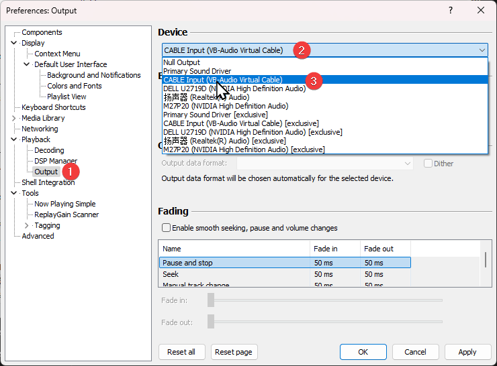Select M27P20 NVIDIA exclusive output
Screen dimensions: 497x366
point(244,149)
